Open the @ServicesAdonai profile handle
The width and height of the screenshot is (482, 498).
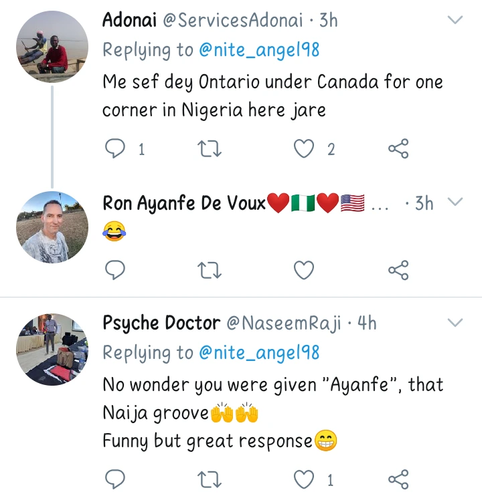(234, 20)
